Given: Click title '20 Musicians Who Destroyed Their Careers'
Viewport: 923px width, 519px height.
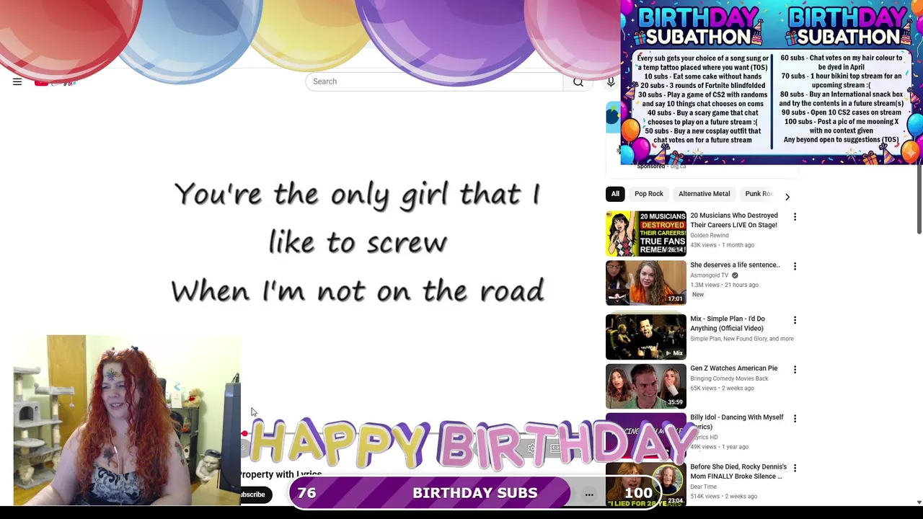Looking at the screenshot, I should point(733,220).
